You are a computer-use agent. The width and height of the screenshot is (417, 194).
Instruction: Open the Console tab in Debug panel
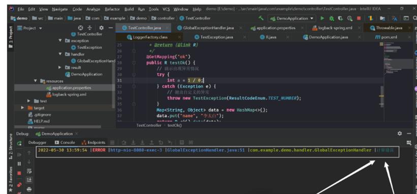click(65, 142)
